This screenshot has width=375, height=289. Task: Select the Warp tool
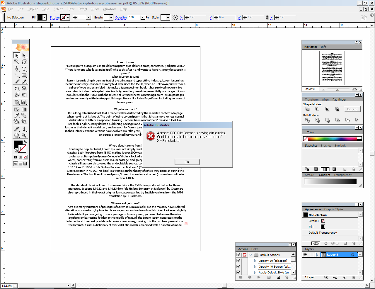click(17, 95)
